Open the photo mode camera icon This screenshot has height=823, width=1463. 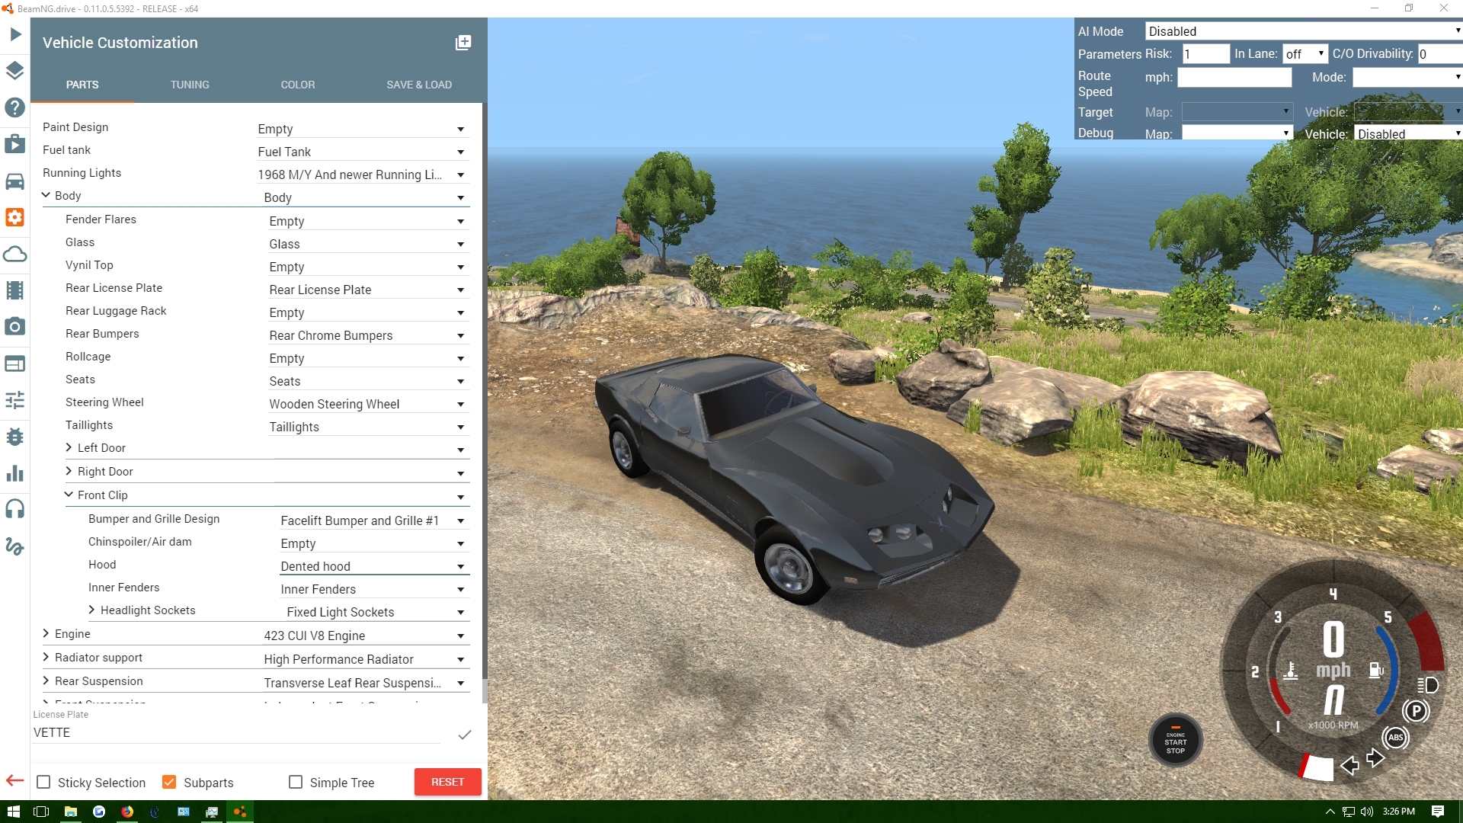tap(15, 327)
